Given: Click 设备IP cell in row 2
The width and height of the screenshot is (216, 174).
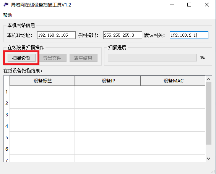Looking at the screenshot, I should point(107,103).
